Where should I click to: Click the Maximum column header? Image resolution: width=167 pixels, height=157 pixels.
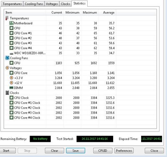[90, 13]
